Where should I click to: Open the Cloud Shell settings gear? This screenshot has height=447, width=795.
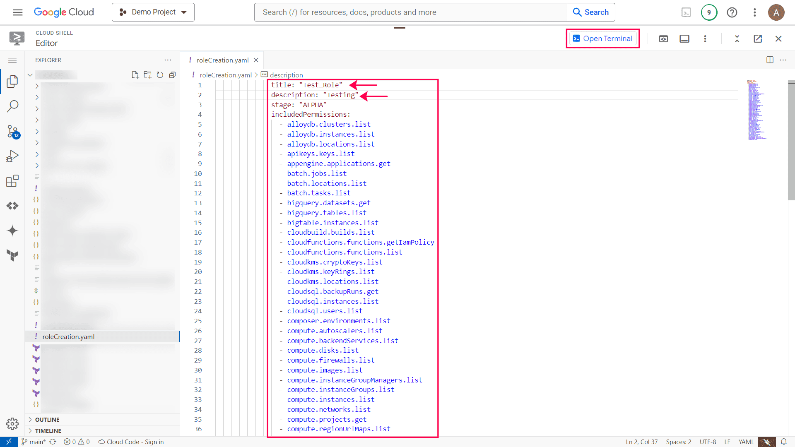coord(12,424)
